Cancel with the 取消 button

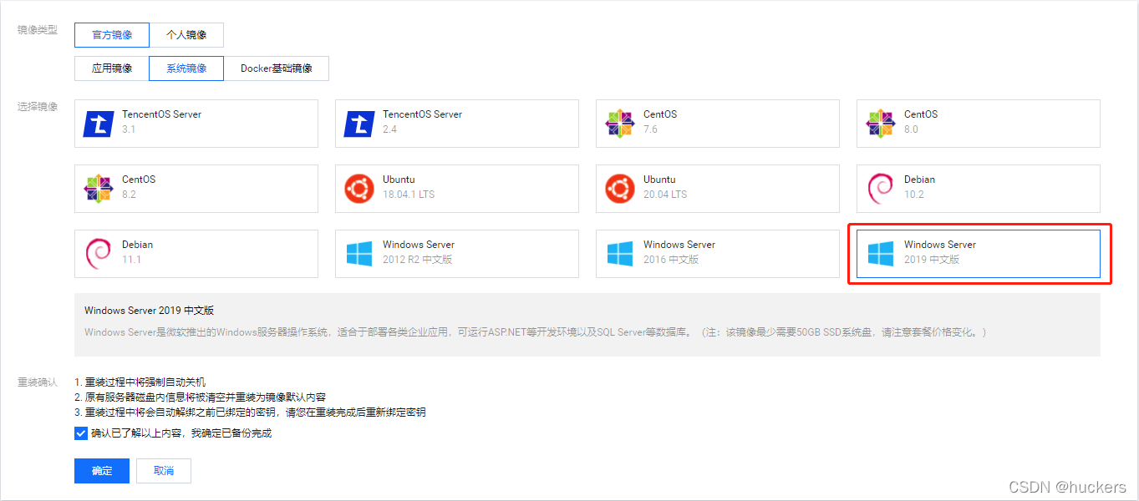click(164, 471)
